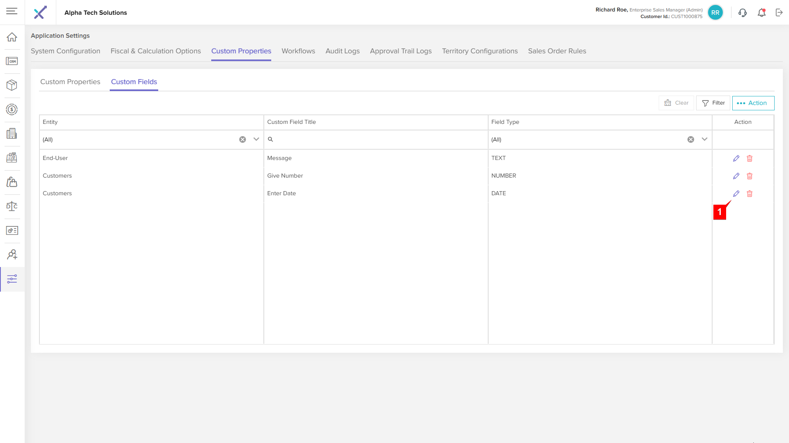789x443 pixels.
Task: Open the Audit Logs tab
Action: pyautogui.click(x=342, y=51)
